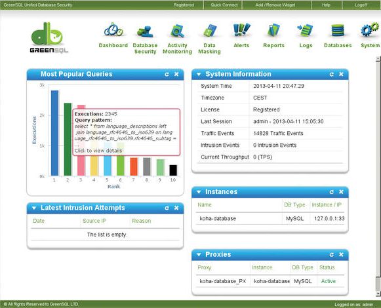This screenshot has width=381, height=308.
Task: Click the page scrollbar down arrow
Action: pyautogui.click(x=378, y=294)
